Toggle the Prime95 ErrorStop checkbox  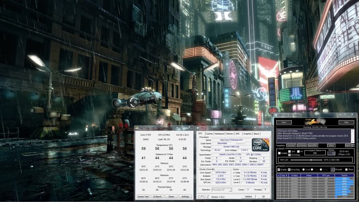pyautogui.click(x=289, y=169)
